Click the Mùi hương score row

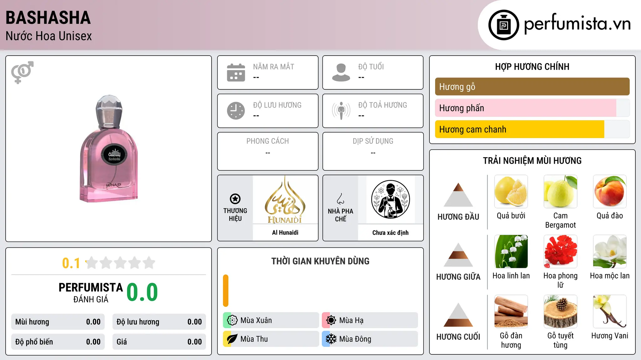coord(58,322)
